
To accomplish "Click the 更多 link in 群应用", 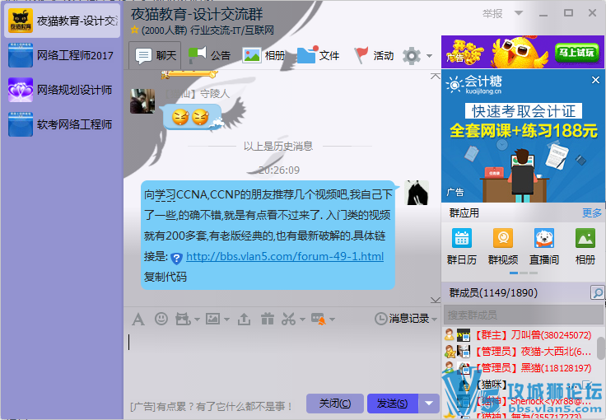I will click(592, 213).
